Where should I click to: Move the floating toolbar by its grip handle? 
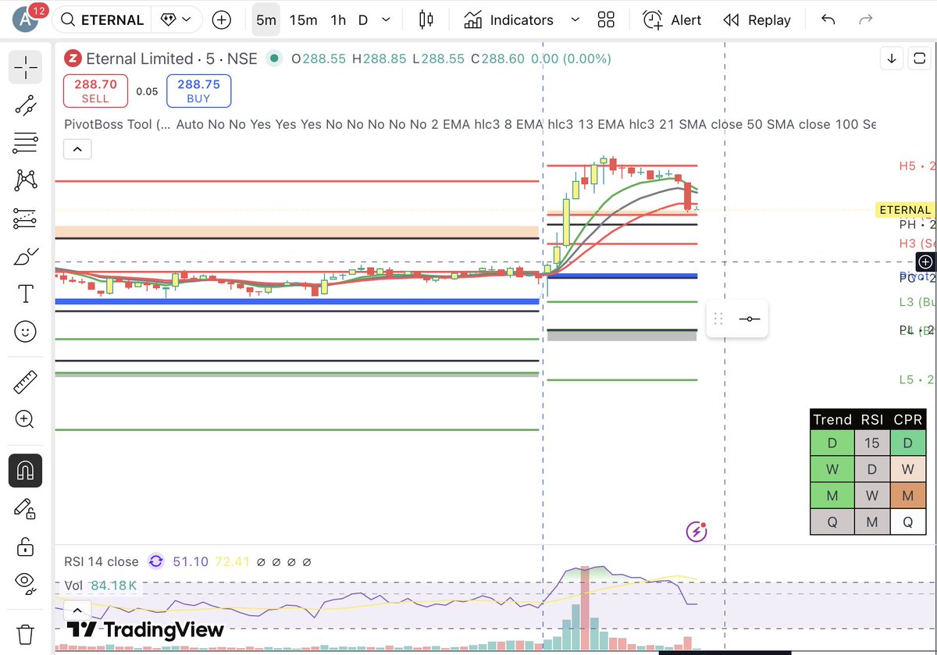[x=719, y=319]
